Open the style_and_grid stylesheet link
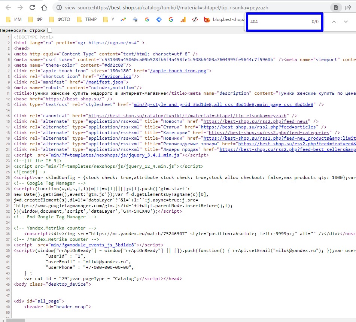Viewport: 356px width, 322px height. (x=223, y=104)
